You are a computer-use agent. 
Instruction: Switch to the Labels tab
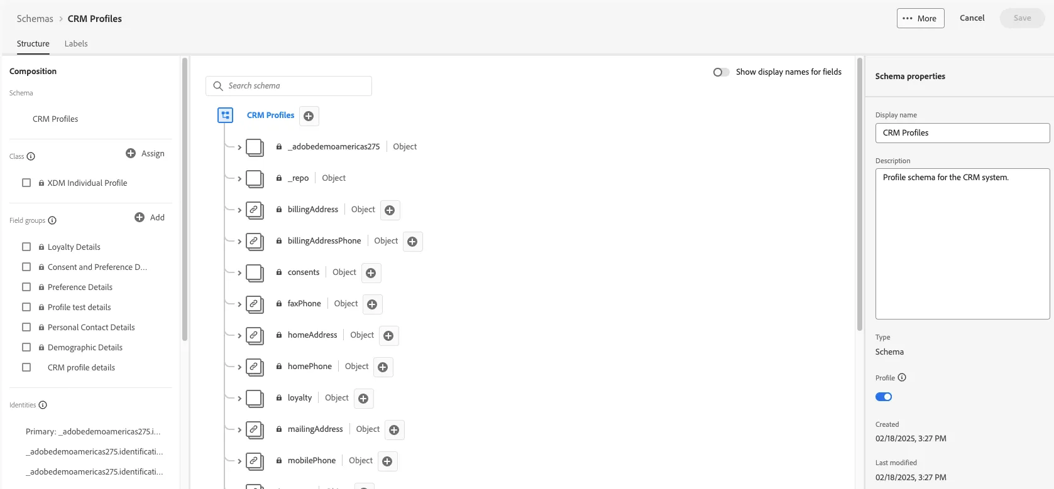pyautogui.click(x=76, y=43)
